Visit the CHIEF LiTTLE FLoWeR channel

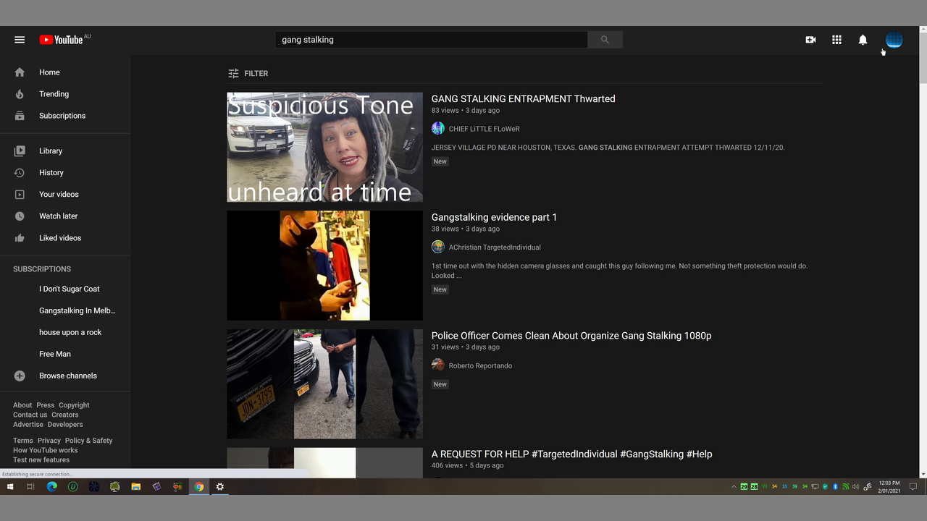pyautogui.click(x=484, y=129)
